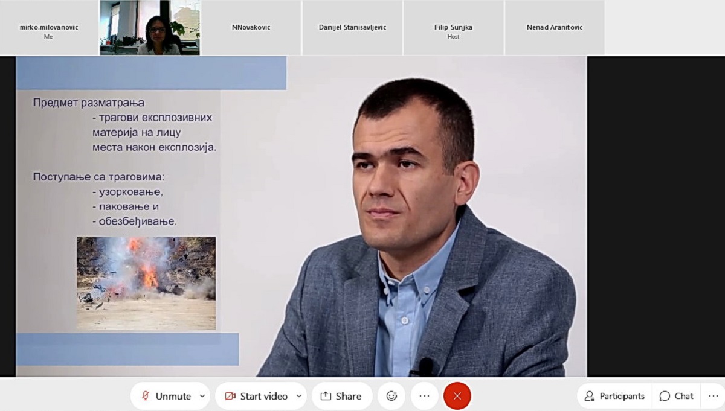Open more options ellipsis next to reactions

(x=424, y=396)
